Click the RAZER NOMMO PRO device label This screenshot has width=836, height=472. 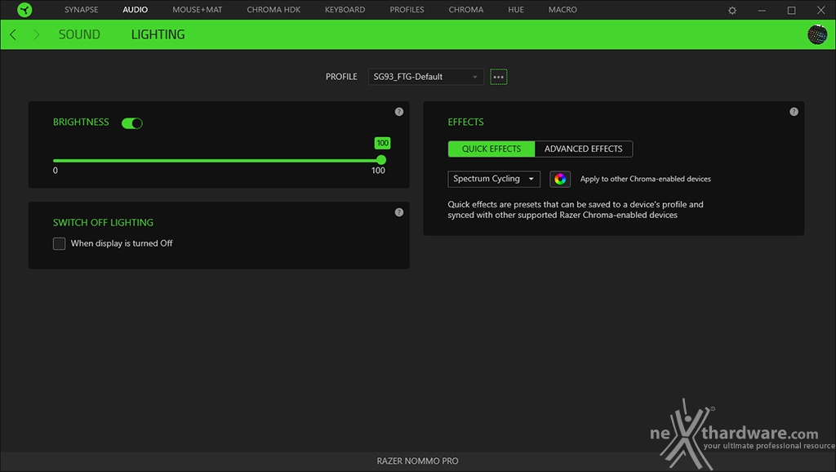coord(417,461)
